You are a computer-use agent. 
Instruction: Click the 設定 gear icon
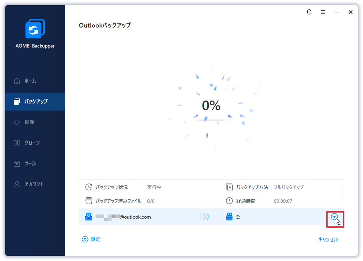coord(85,239)
